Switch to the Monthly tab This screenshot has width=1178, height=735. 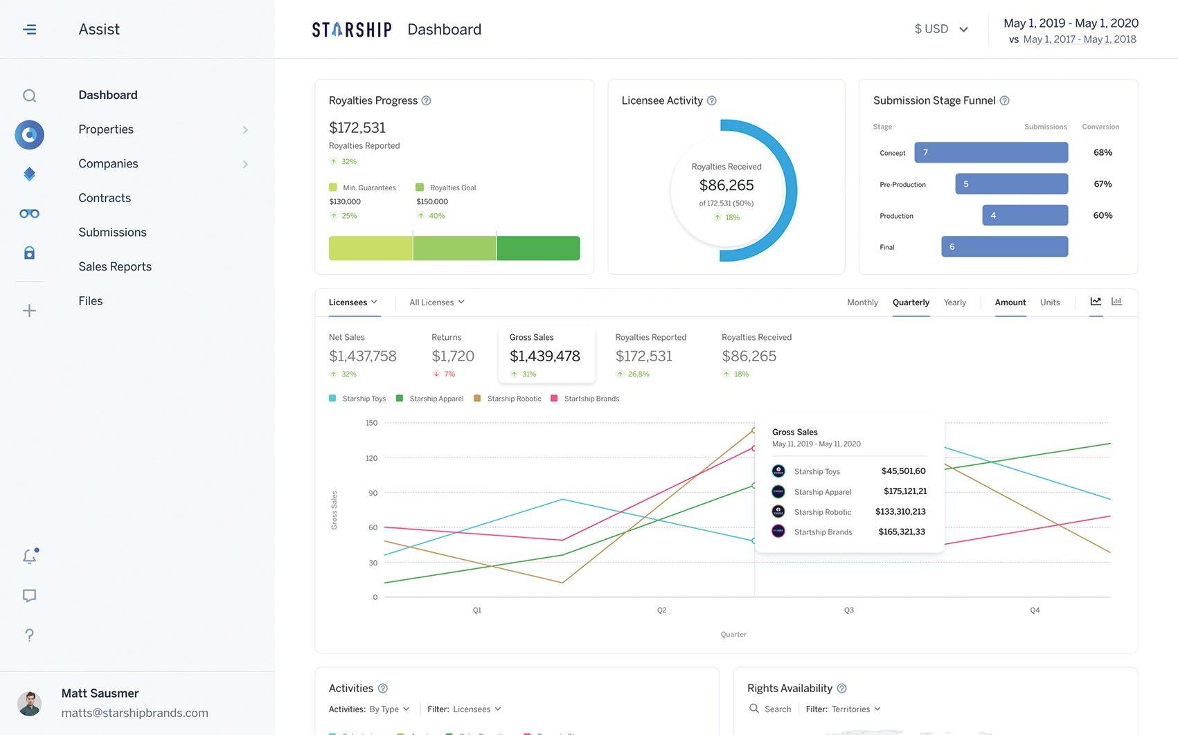[x=862, y=302]
